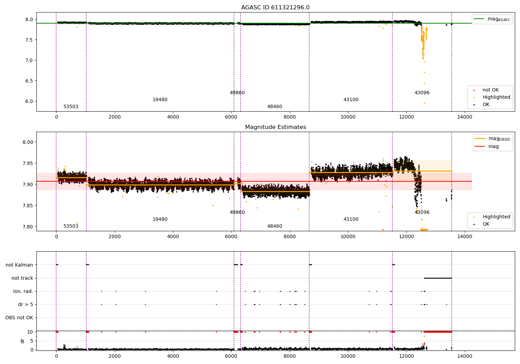Image resolution: width=520 pixels, height=364 pixels.
Task: Click the 'not Kalman' axis label
Action: coord(19,265)
